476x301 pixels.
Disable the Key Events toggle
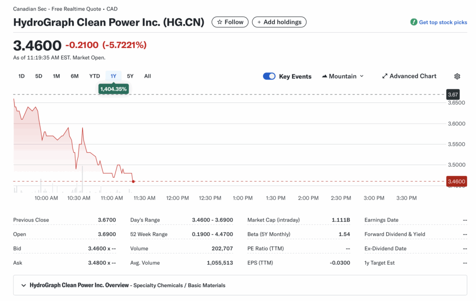269,76
